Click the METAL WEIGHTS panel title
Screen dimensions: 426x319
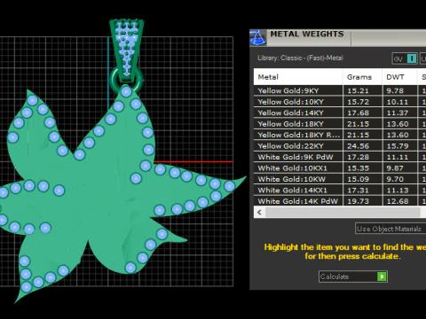[x=307, y=34]
